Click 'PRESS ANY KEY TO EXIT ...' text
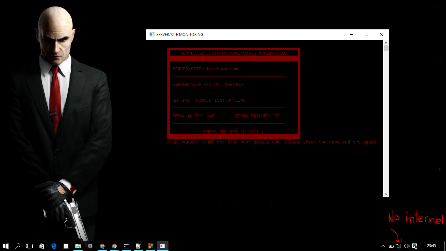Image resolution: width=446 pixels, height=251 pixels. 236,132
